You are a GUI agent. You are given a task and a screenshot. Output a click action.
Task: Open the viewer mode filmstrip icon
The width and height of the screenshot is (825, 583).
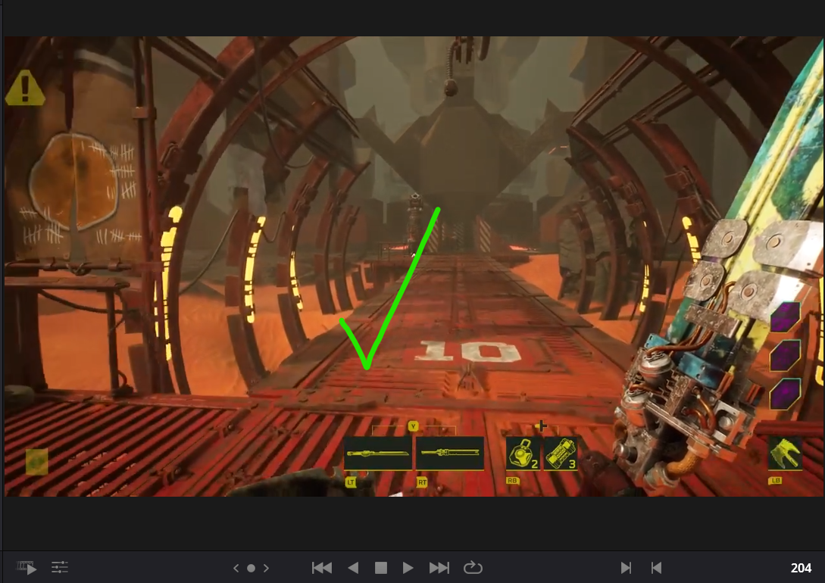point(27,567)
